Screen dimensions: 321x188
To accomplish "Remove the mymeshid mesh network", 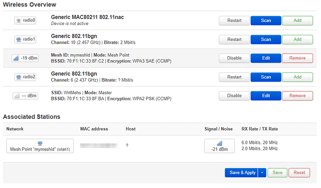I will (x=297, y=58).
